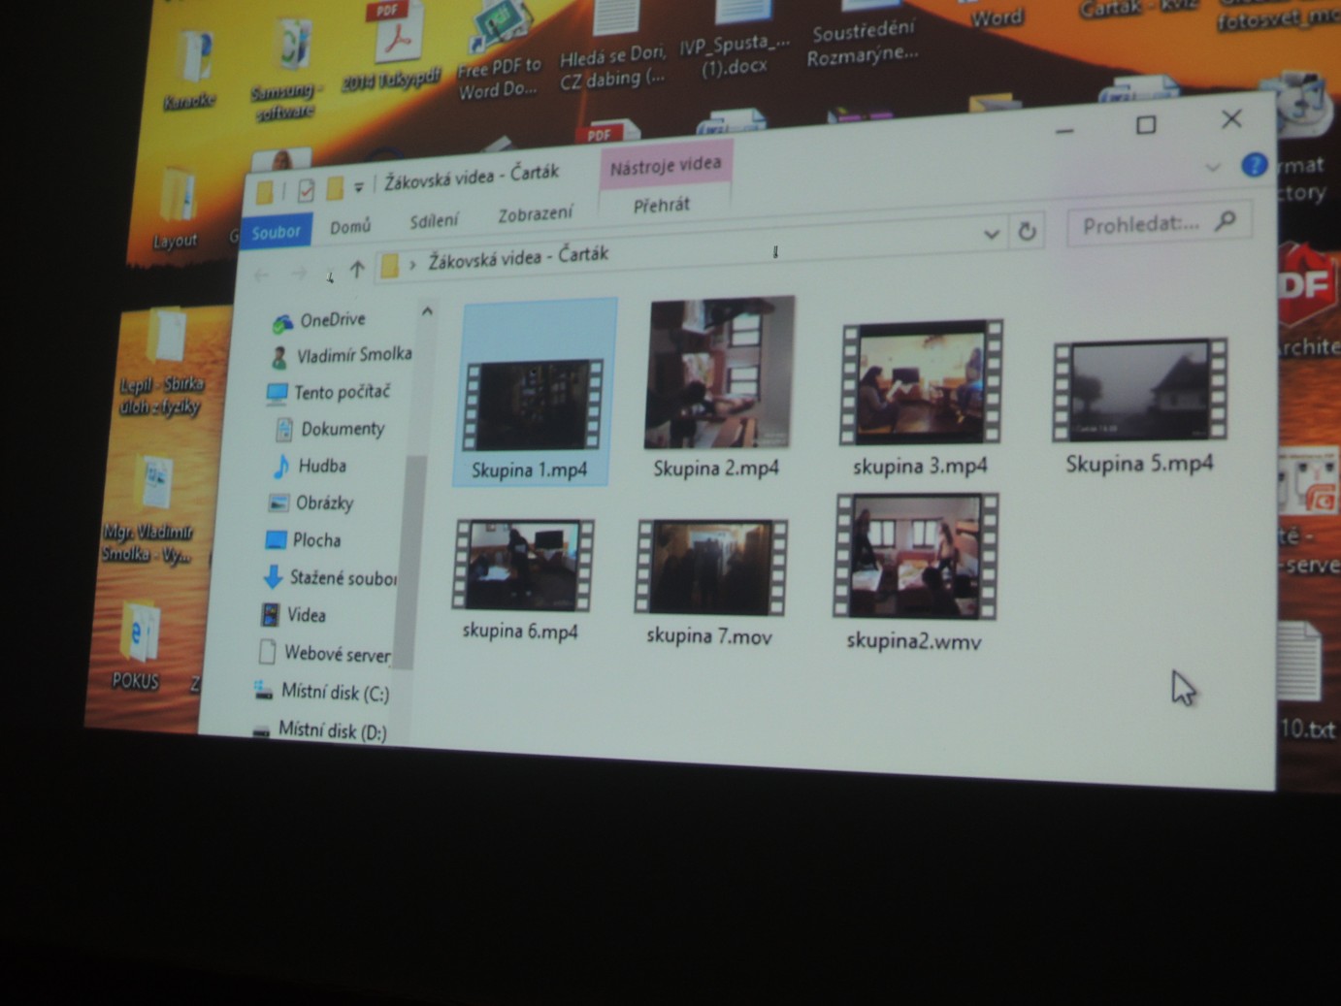
Task: Click the quick access properties checkmark icon
Action: (x=306, y=190)
